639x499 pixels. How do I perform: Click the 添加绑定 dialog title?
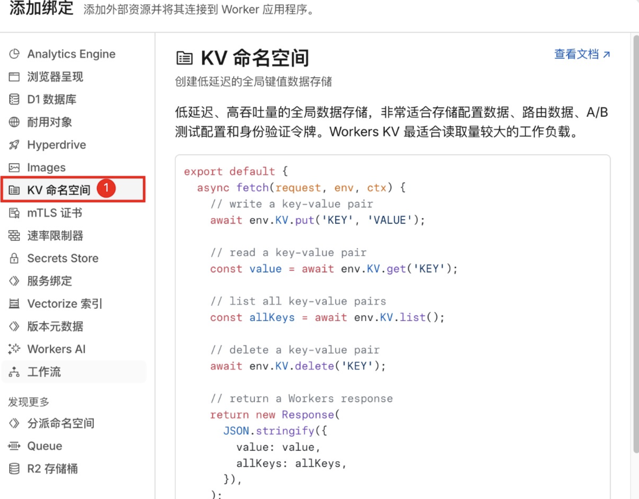tap(41, 8)
